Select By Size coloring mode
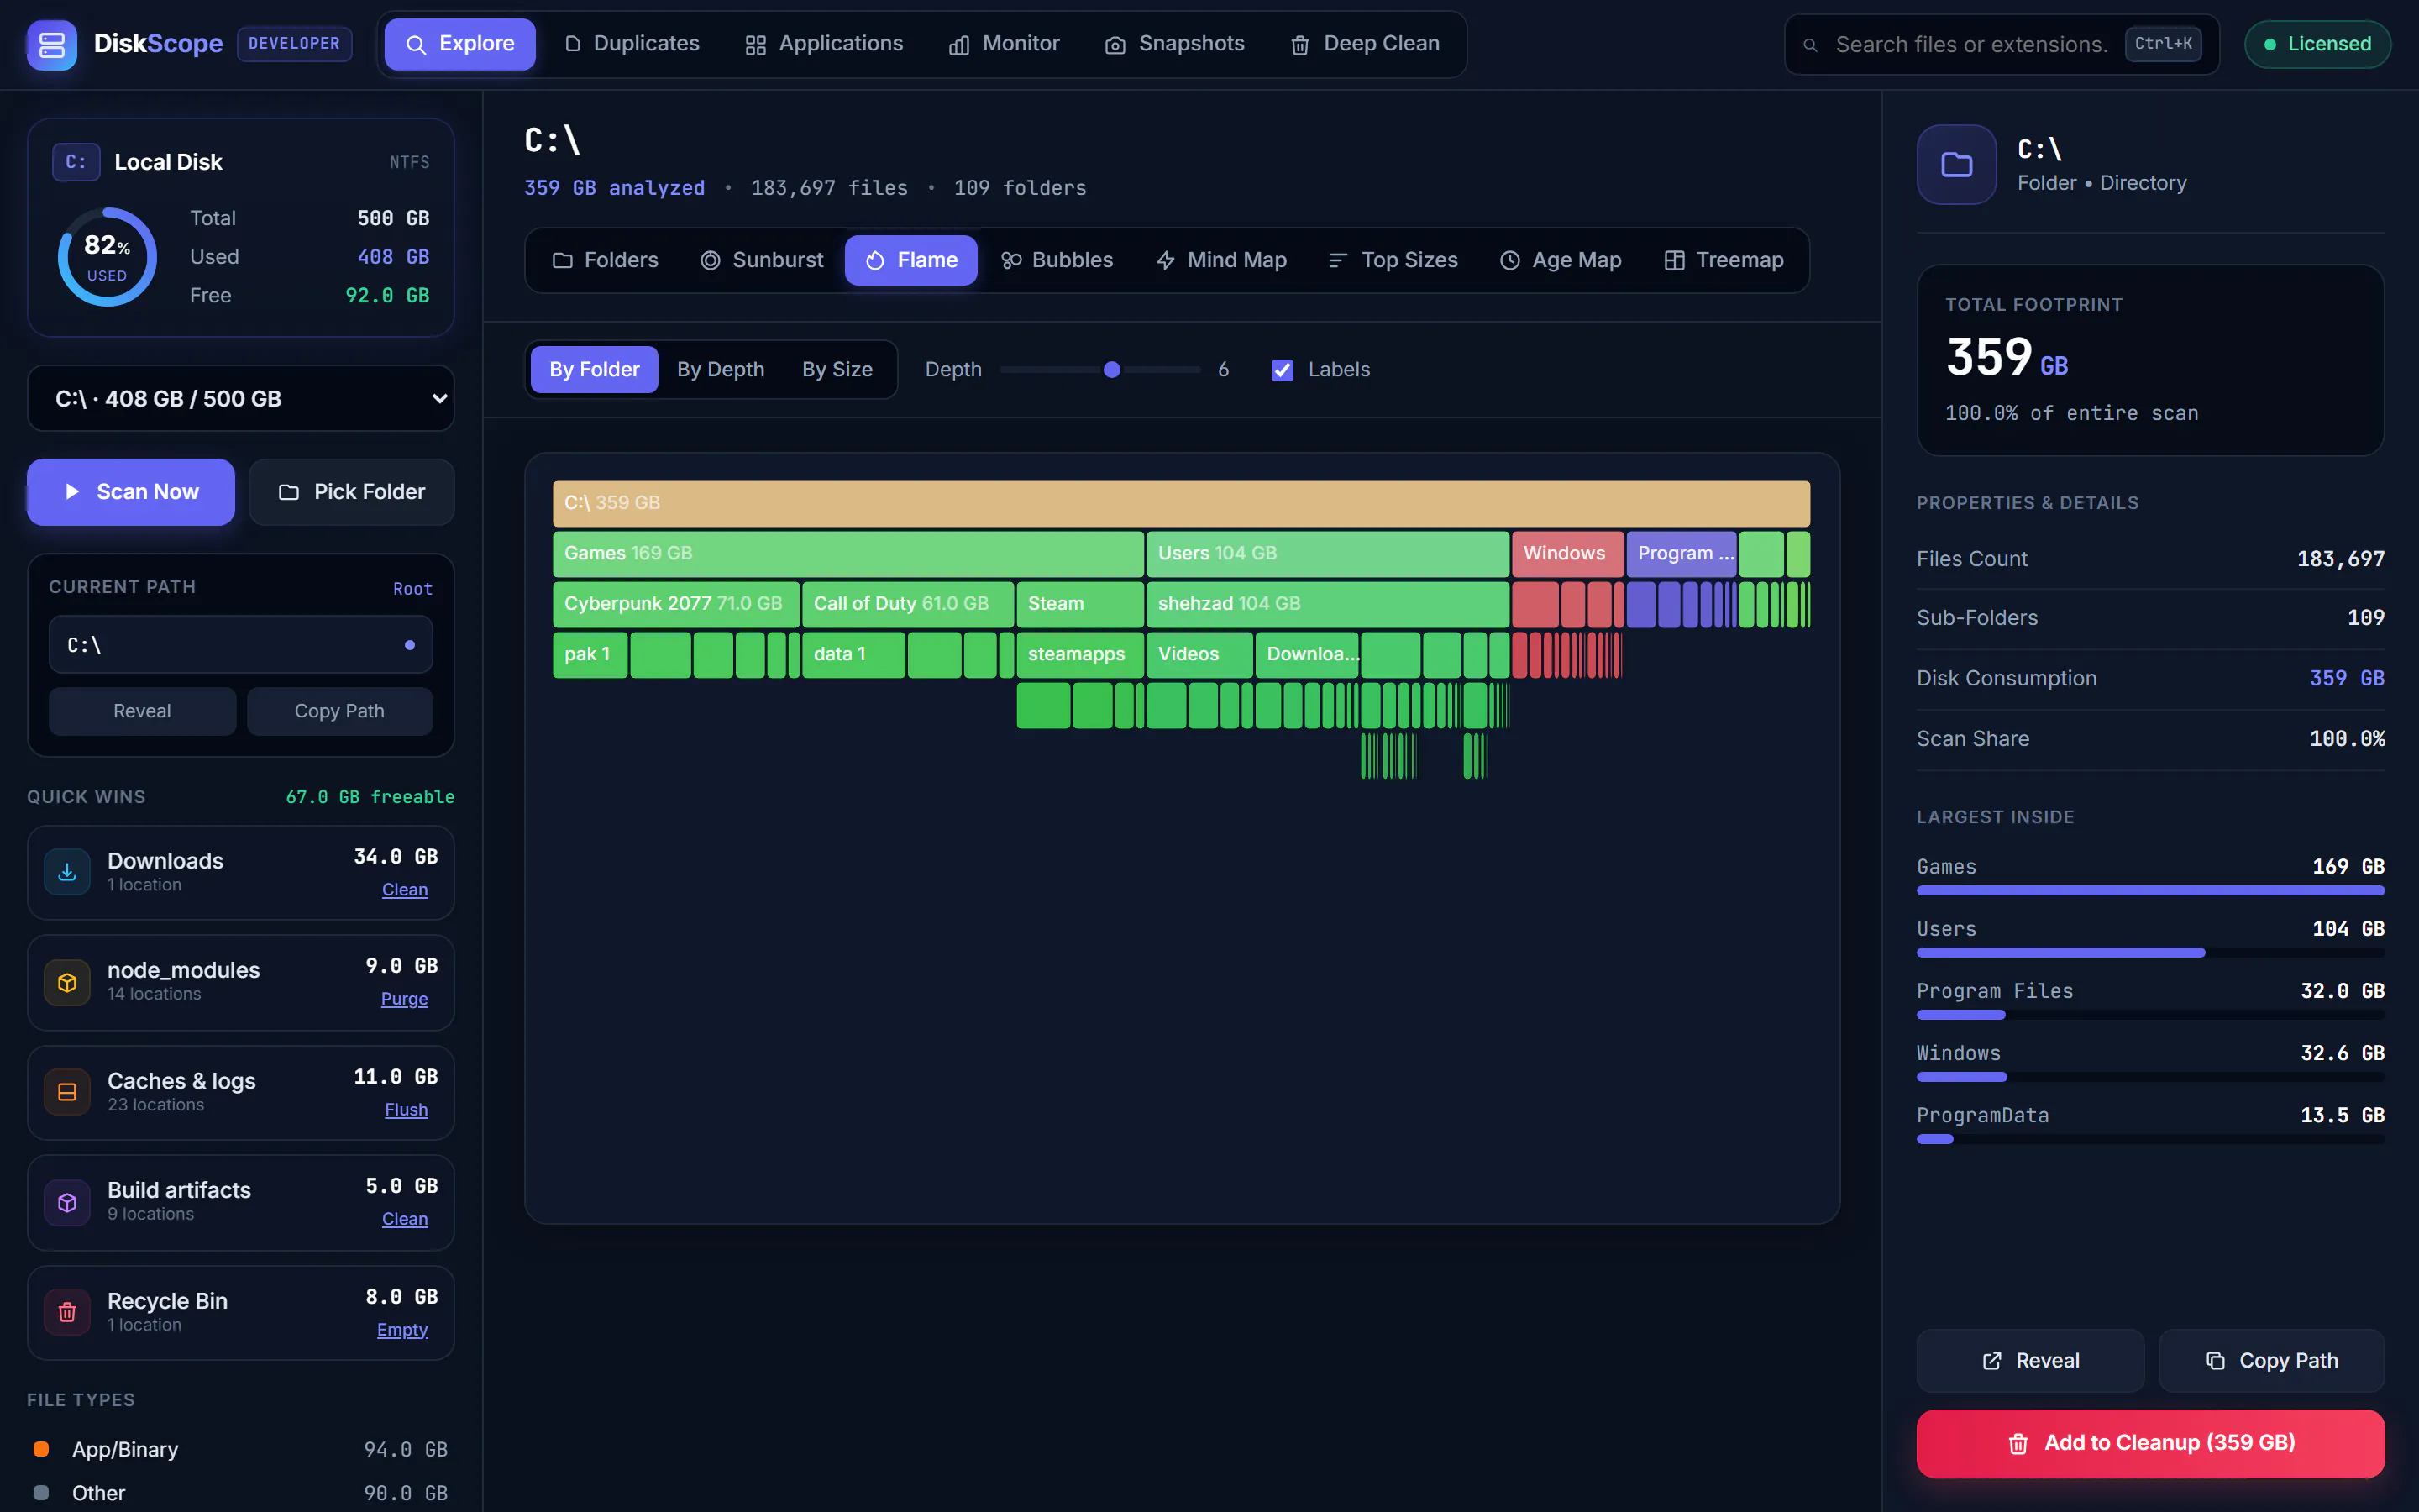Viewport: 2419px width, 1512px height. coord(837,370)
